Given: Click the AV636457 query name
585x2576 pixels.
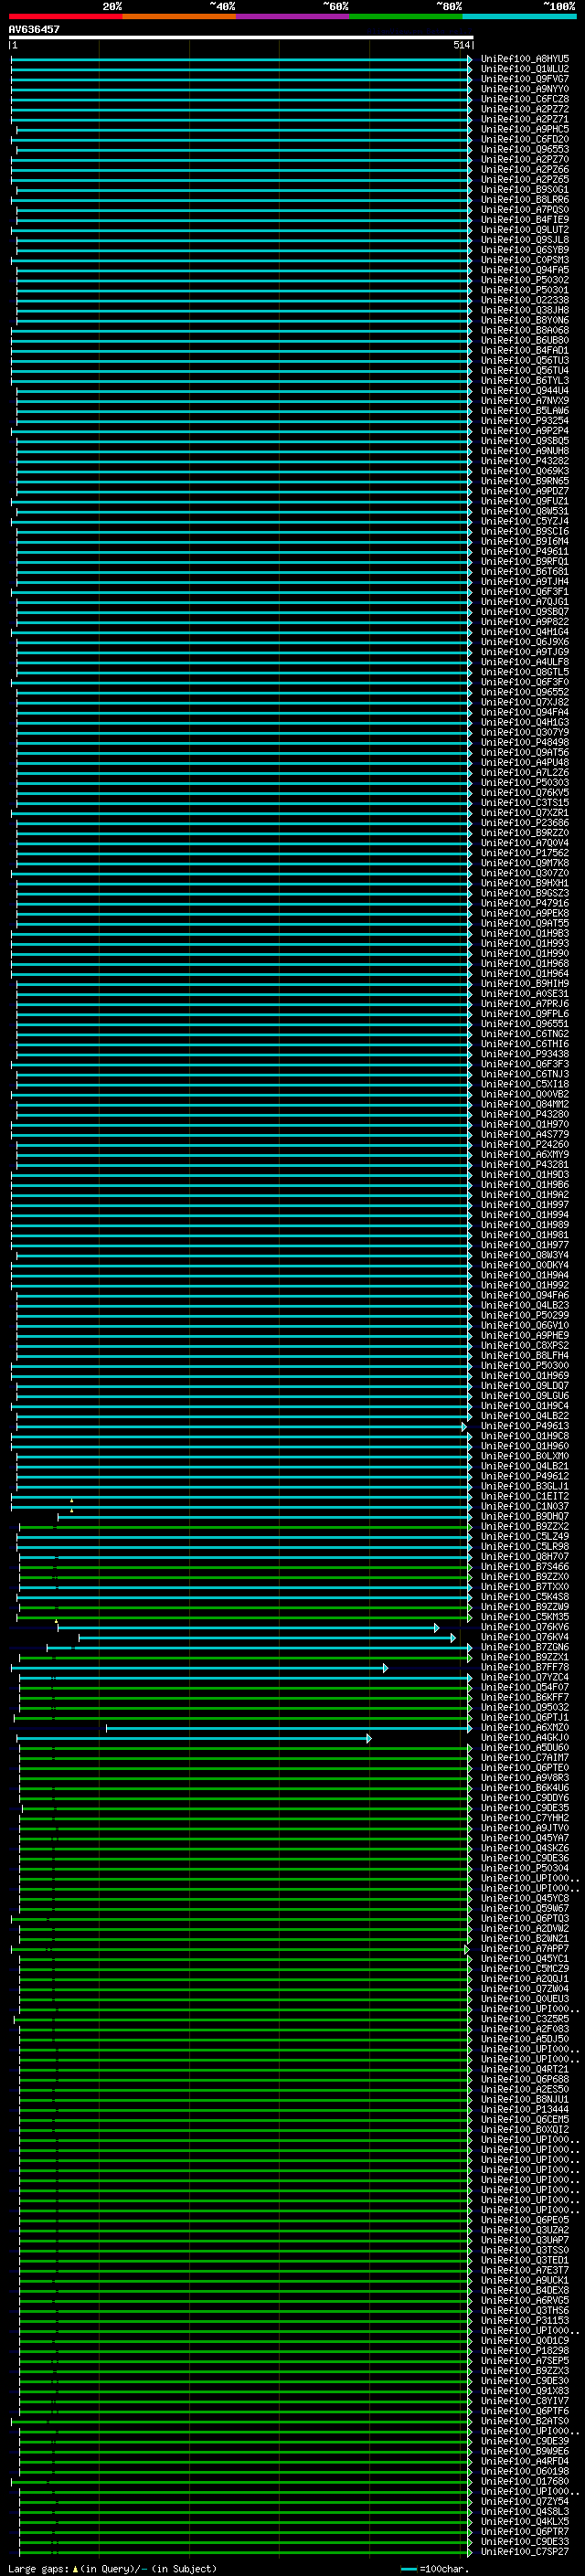Looking at the screenshot, I should coord(34,29).
